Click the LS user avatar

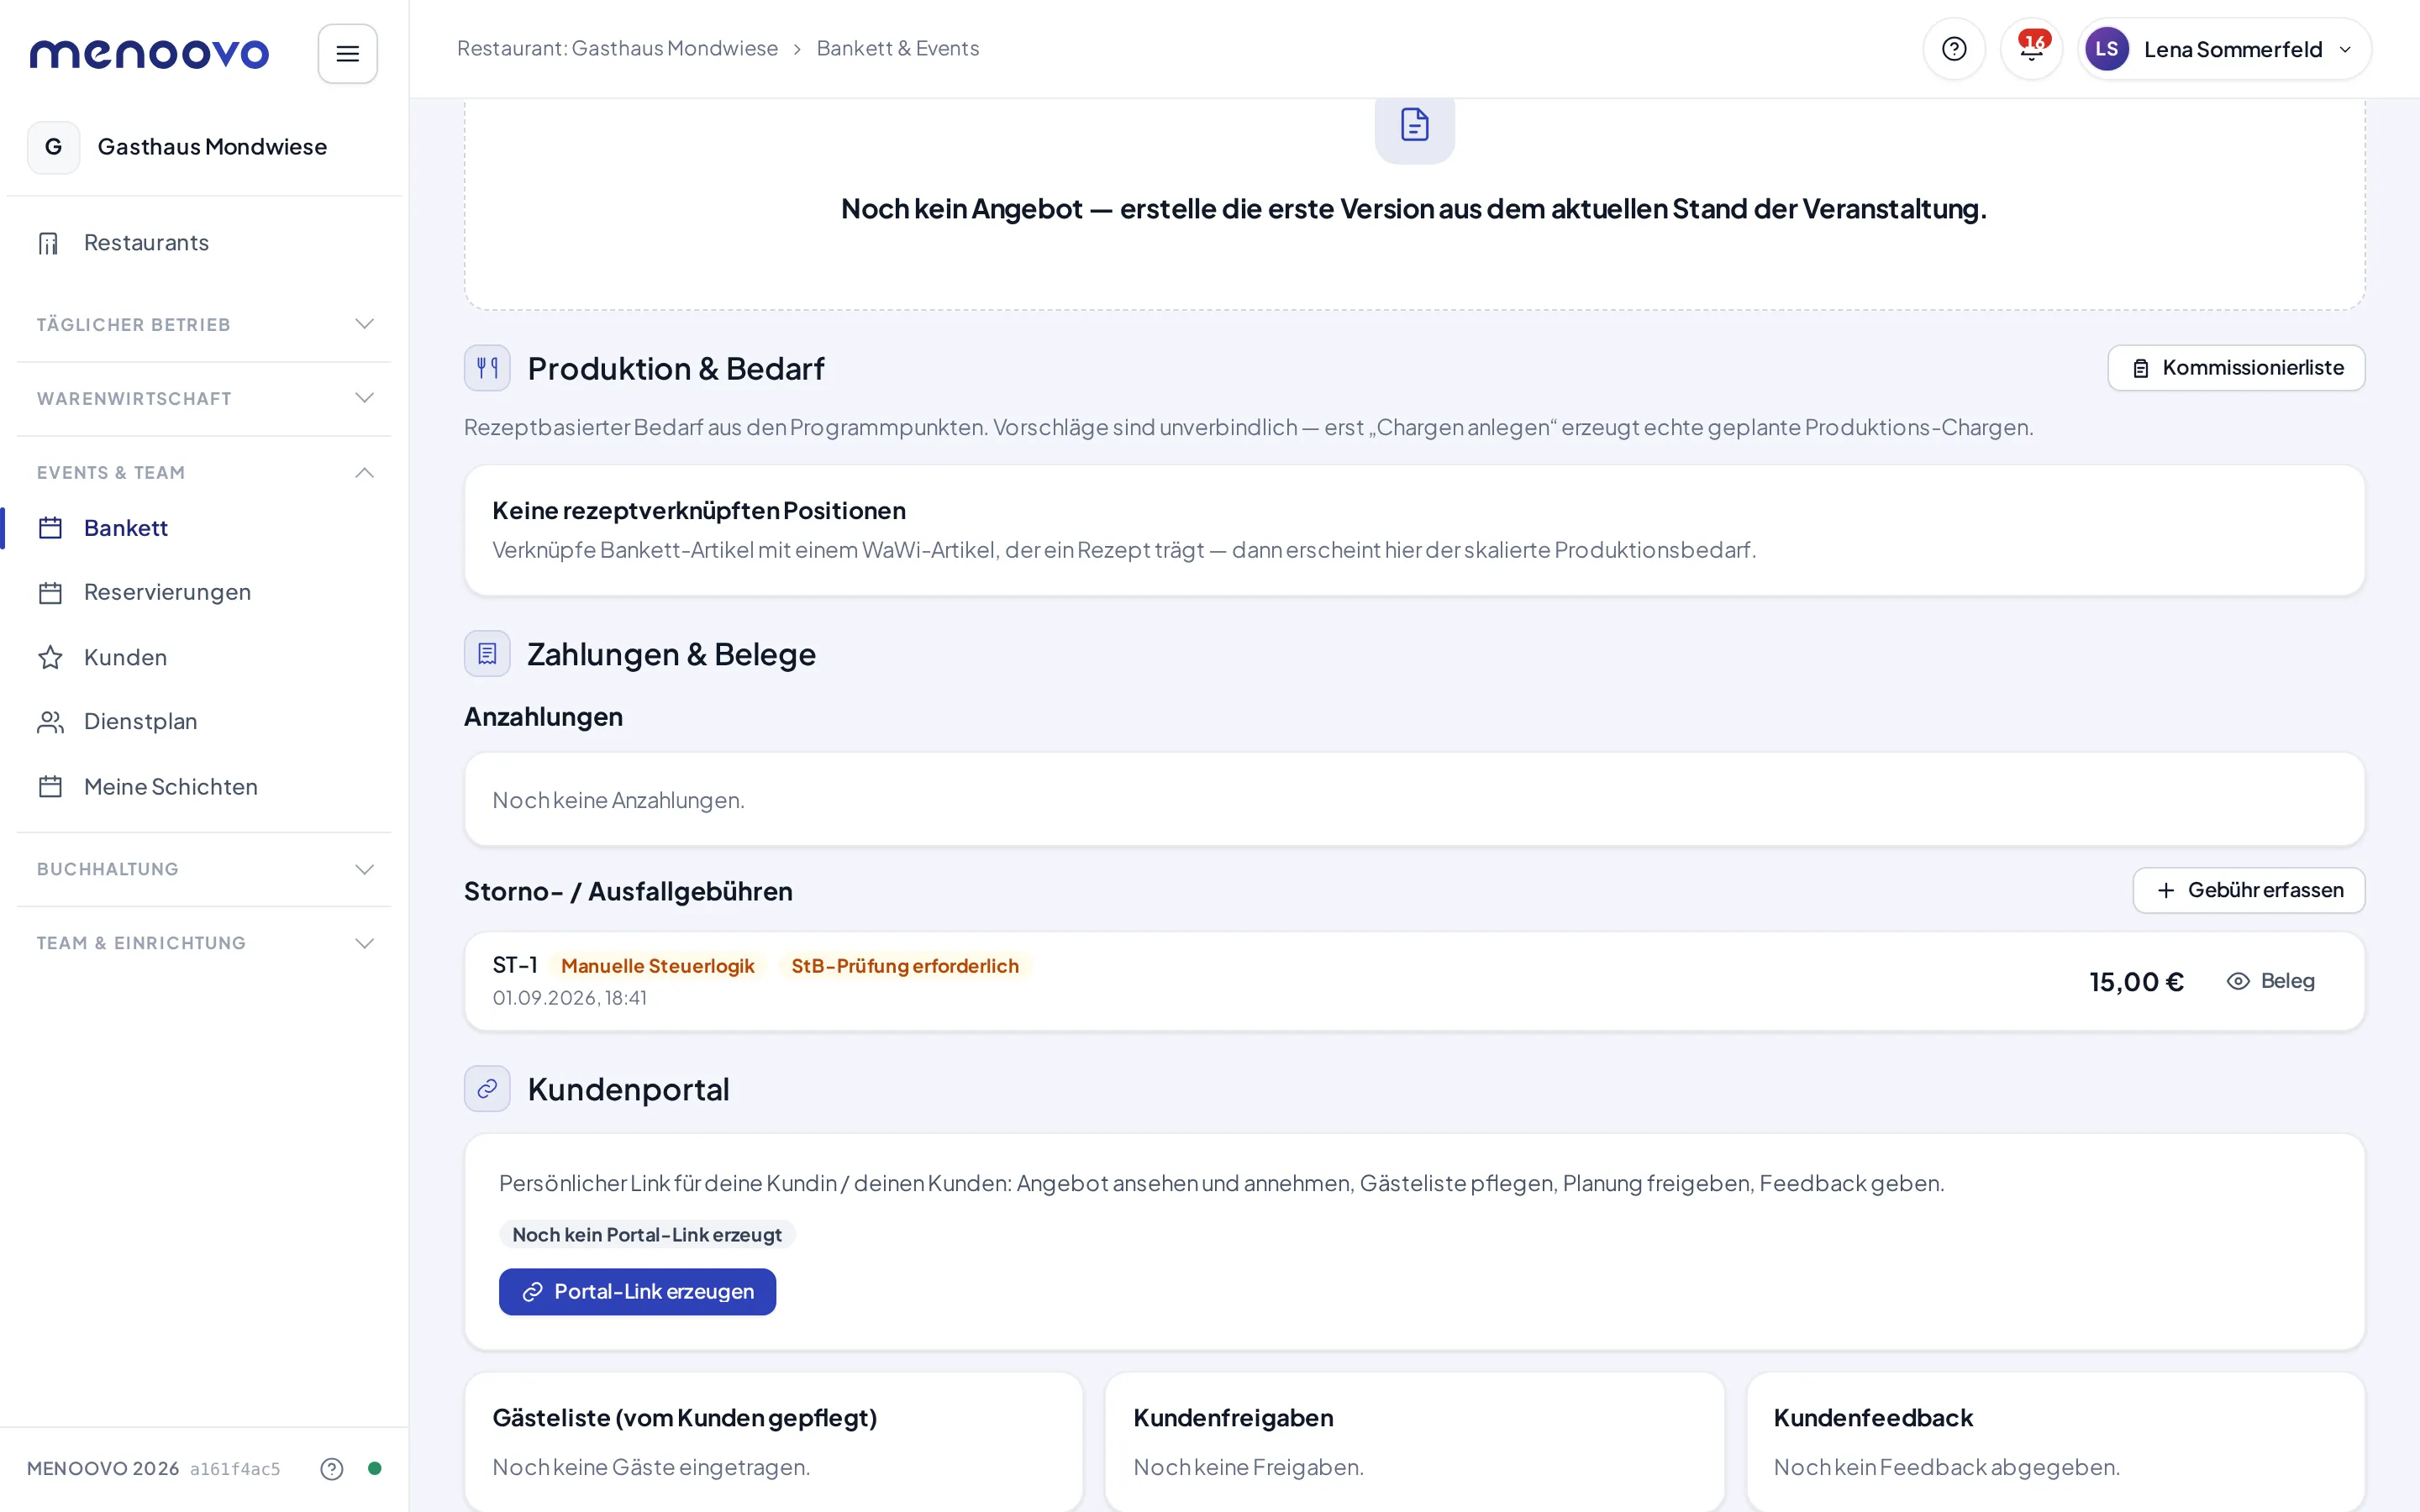pos(2106,49)
